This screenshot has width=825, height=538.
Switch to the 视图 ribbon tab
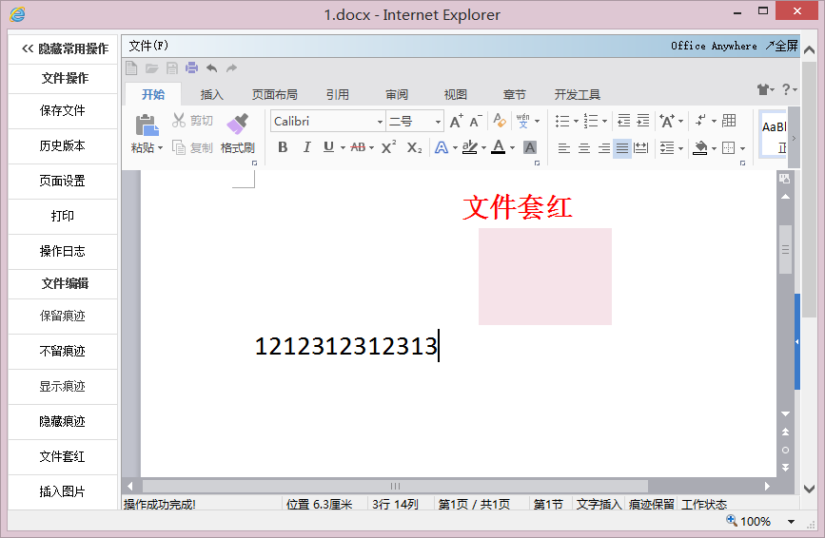pyautogui.click(x=456, y=94)
